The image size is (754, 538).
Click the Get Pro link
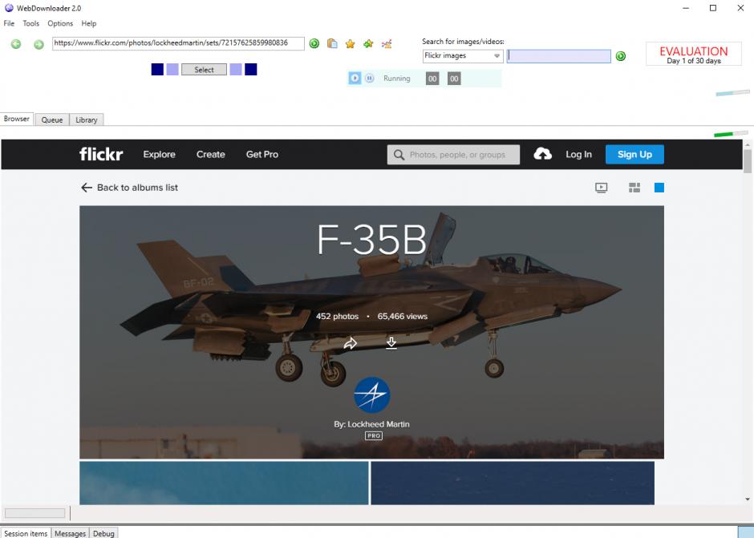pos(262,154)
